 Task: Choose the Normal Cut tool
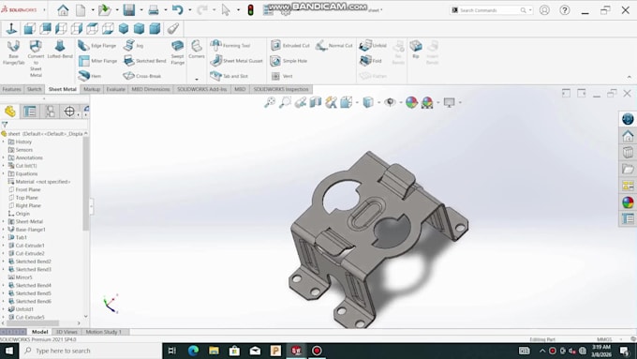pos(333,46)
